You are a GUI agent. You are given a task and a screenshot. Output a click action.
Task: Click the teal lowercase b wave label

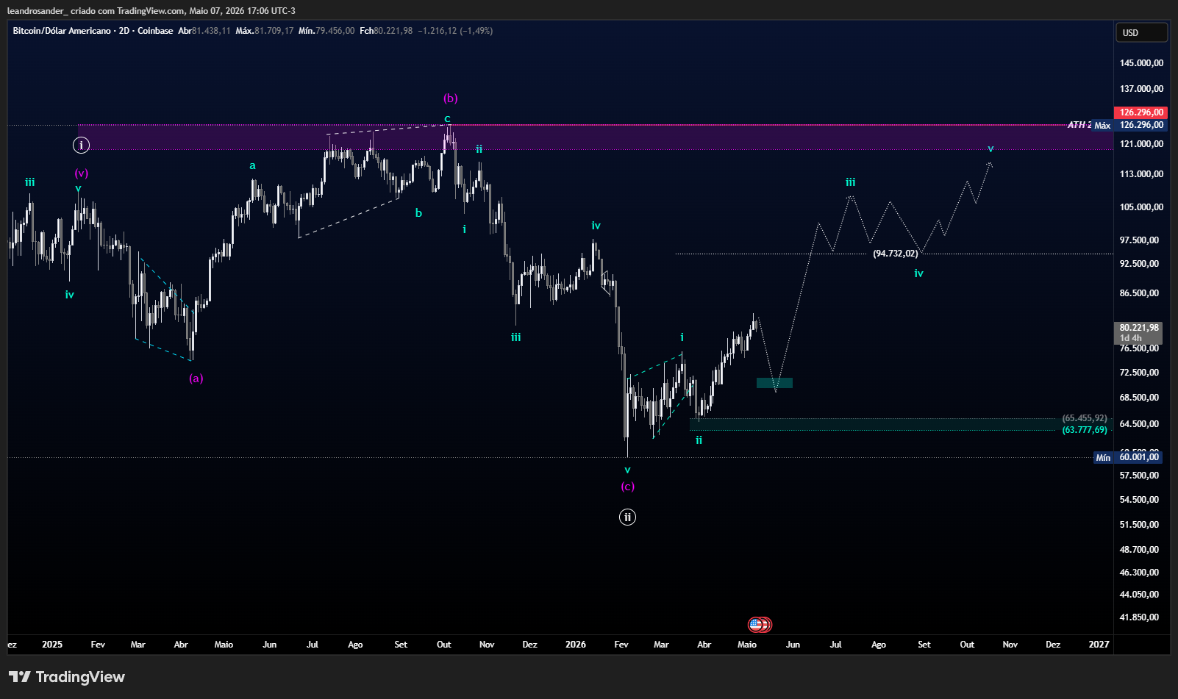(x=418, y=213)
